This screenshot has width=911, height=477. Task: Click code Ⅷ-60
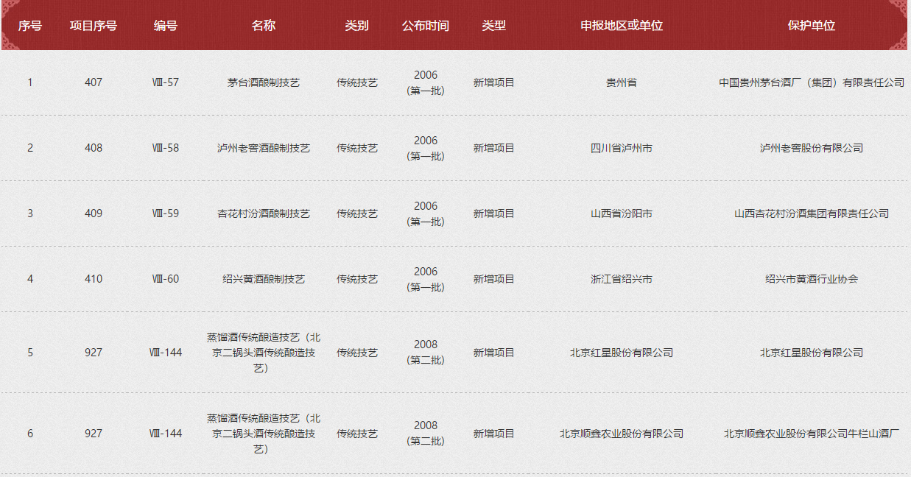coord(166,279)
